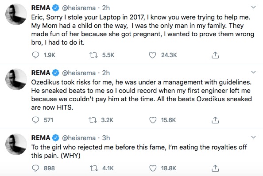Open the 3h tweet's dropdown chevron
263x176 pixels.
253,137
